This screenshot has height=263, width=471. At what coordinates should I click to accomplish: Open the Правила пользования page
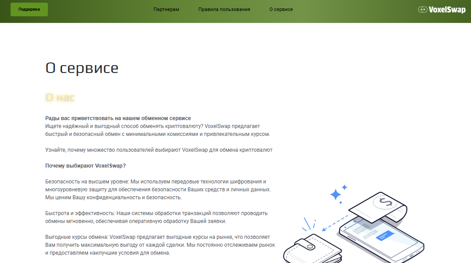tap(224, 9)
